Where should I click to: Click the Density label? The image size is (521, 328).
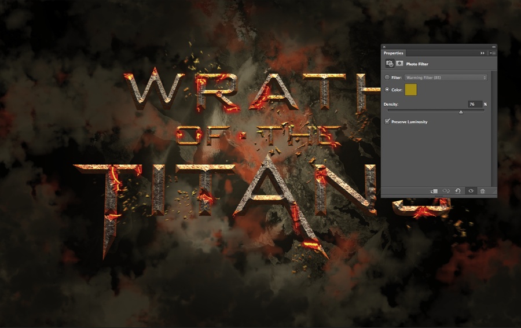(x=391, y=104)
